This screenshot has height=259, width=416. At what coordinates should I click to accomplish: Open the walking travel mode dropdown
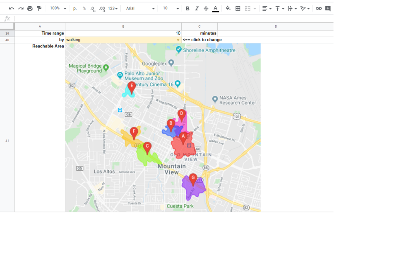178,40
